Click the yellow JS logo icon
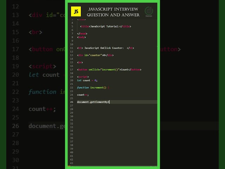 pyautogui.click(x=76, y=11)
